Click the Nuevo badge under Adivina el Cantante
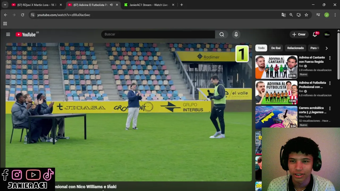 click(303, 74)
